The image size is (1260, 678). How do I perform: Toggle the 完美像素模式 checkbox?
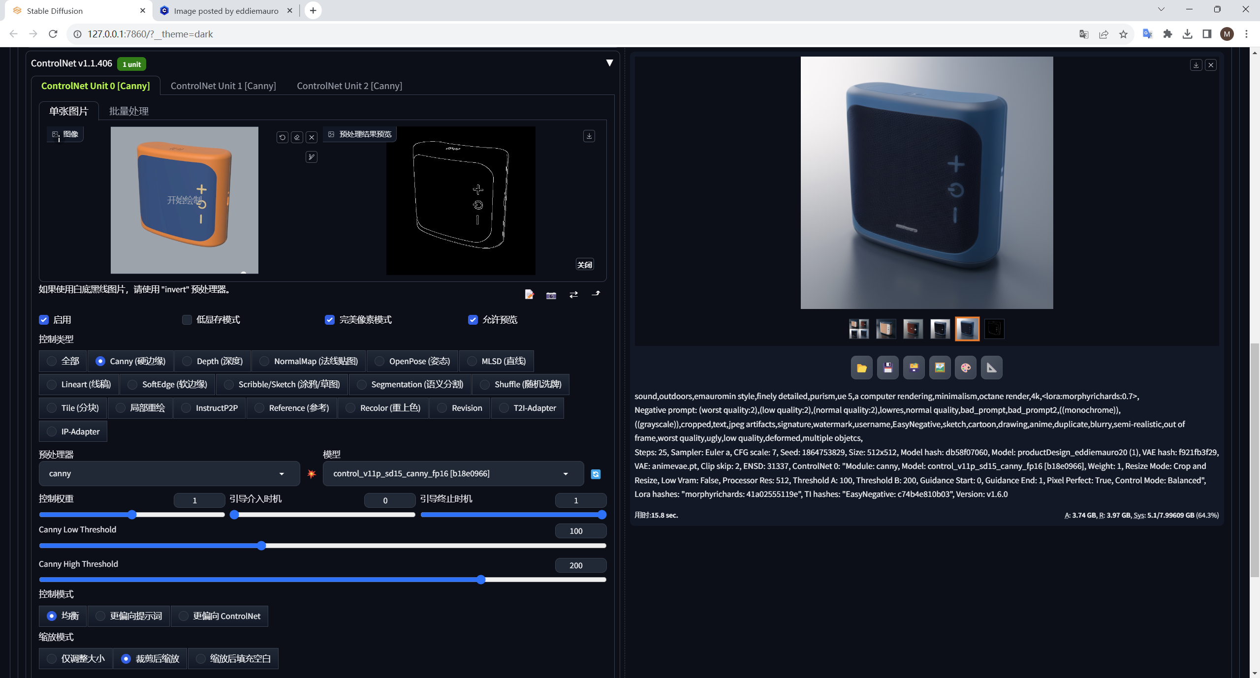330,320
